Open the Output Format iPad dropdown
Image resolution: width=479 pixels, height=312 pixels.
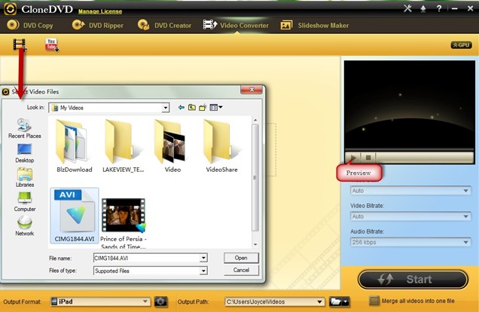tap(100, 301)
